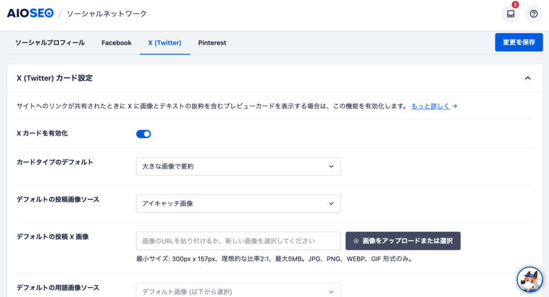Click the 画像をアップロードまたは選択 button
The height and width of the screenshot is (297, 549).
click(403, 241)
